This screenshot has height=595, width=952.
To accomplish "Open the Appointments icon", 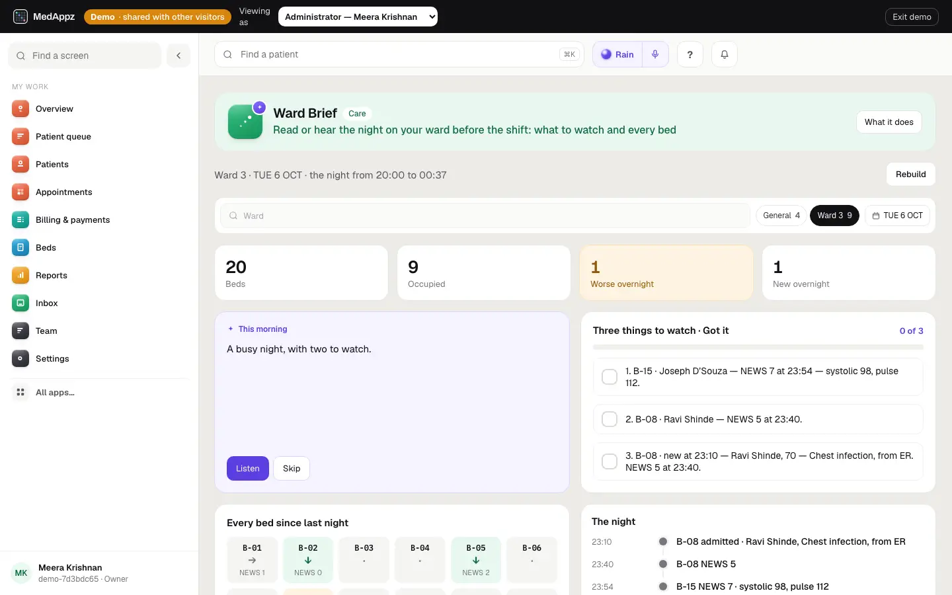I will [20, 192].
